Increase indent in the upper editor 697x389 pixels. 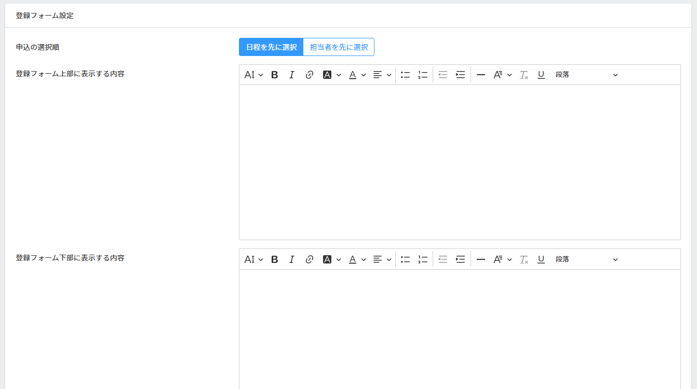coord(460,75)
